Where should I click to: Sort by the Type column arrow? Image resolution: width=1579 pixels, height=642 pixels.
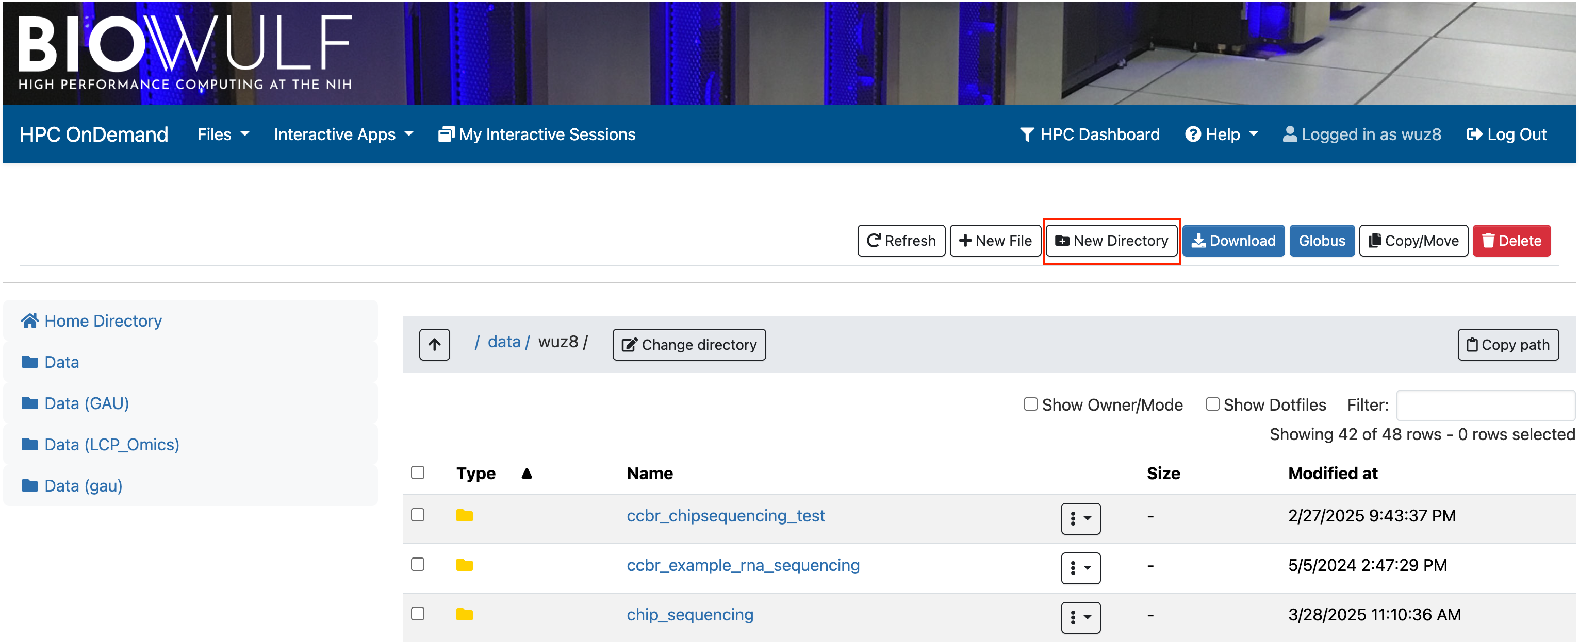pyautogui.click(x=527, y=473)
